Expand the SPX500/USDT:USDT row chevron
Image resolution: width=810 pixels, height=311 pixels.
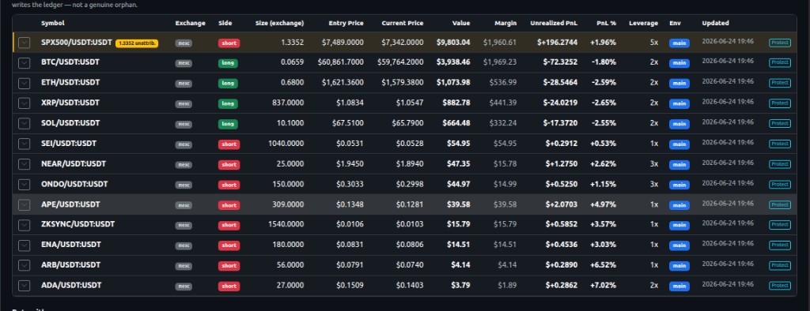tap(25, 43)
